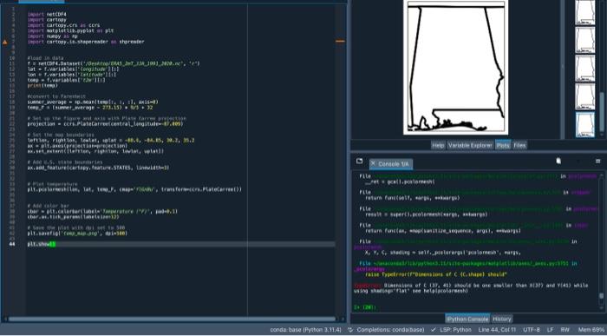Click '__ret = gca().pcolormesh(' traceback line
The image size is (607, 336).
pyautogui.click(x=400, y=181)
